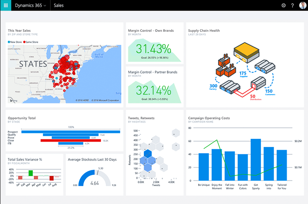Open the Settings gear menu
The height and width of the screenshot is (204, 308).
[x=283, y=5]
